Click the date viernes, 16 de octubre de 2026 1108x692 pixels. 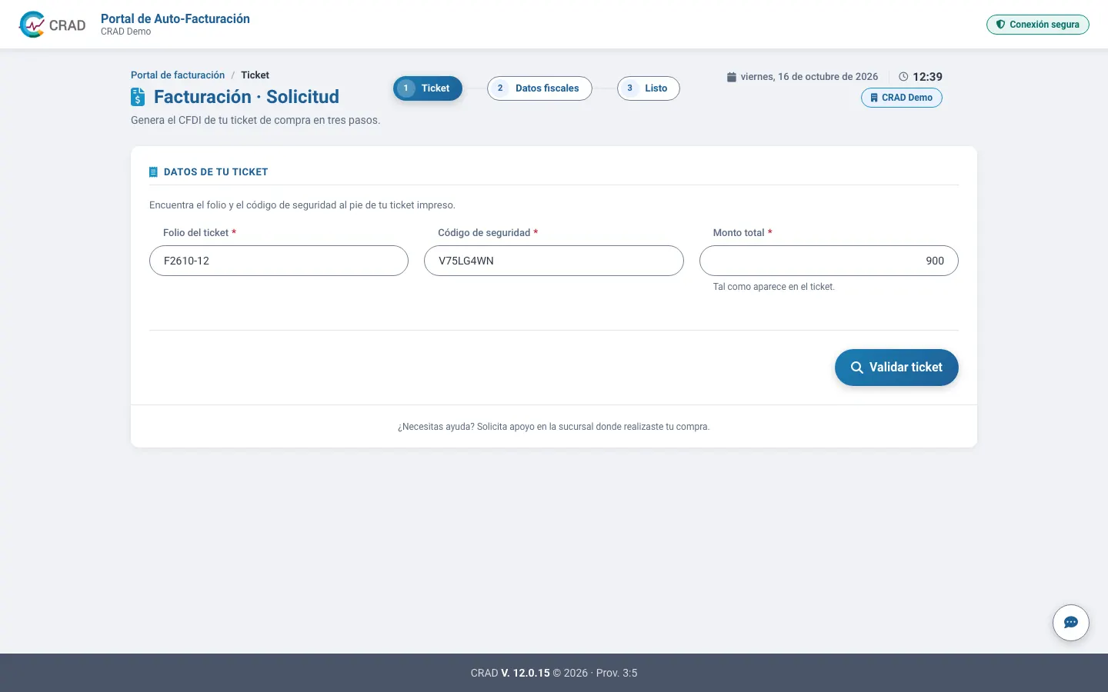(x=809, y=77)
